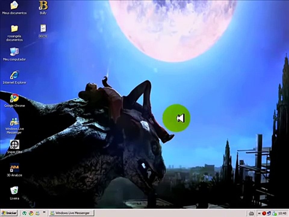
Task: Expand hidden system tray icons arrow
Action: point(259,213)
